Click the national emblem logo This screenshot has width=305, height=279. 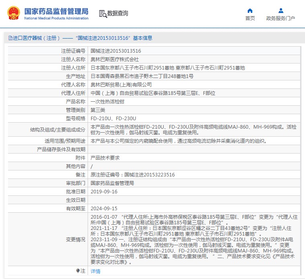(x=13, y=13)
